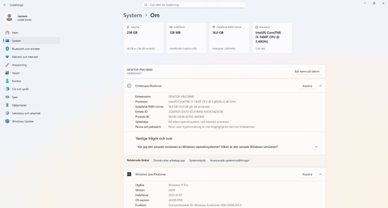Select Bluetooth och enheter icon
The width and height of the screenshot is (388, 208).
[7, 49]
